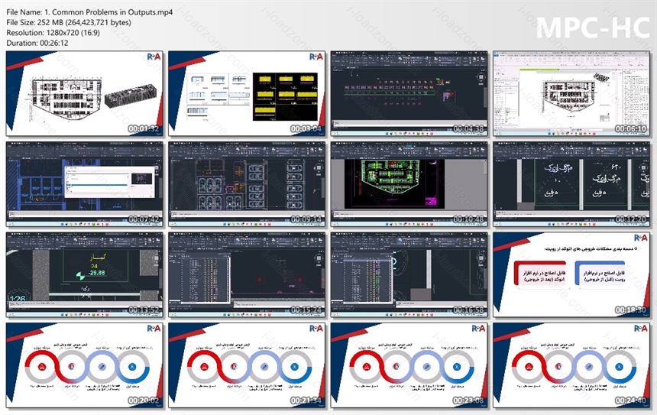This screenshot has height=415, width=657.
Task: Click the MPC-HC logo text
Action: [x=593, y=28]
